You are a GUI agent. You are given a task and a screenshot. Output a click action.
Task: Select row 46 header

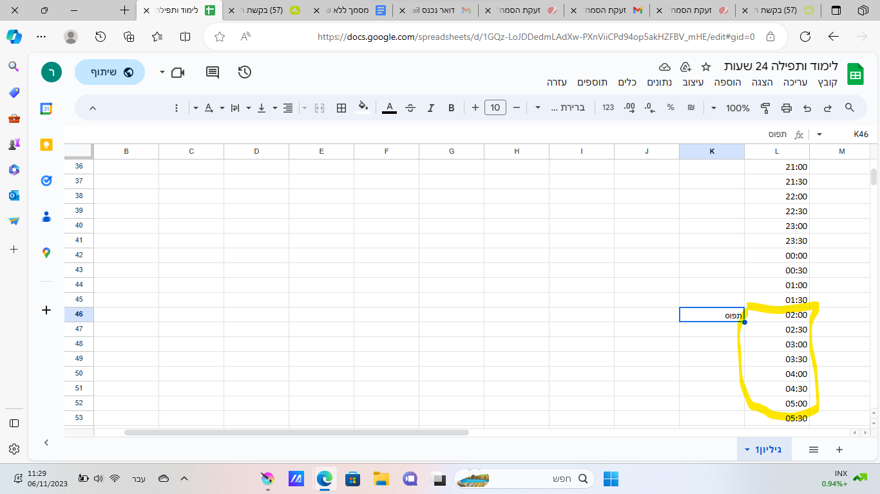coord(79,315)
